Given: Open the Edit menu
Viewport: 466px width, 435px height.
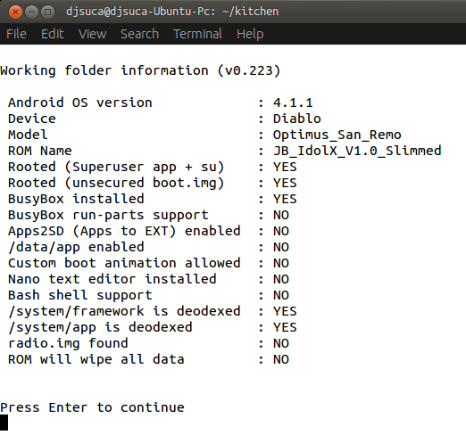Looking at the screenshot, I should 53,34.
